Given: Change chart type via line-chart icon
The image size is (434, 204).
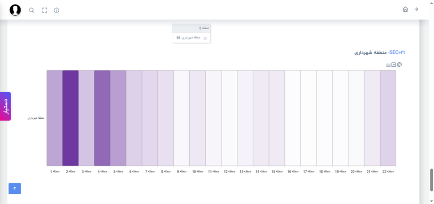Looking at the screenshot, I should (394, 65).
